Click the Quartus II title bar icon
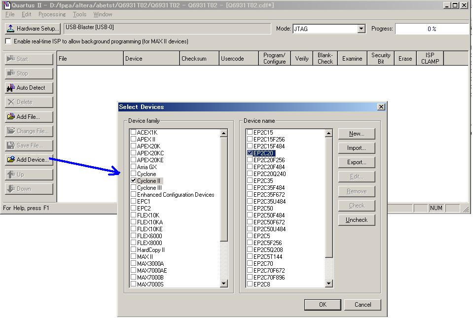Screen dimensions: 473x318 coord(7,5)
